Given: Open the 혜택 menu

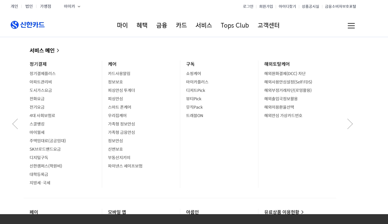Looking at the screenshot, I should (x=142, y=26).
